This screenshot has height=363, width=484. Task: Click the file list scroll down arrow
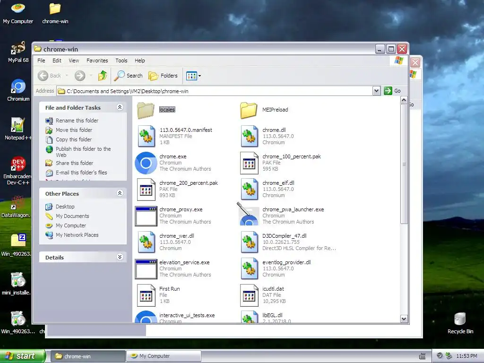coord(404,319)
